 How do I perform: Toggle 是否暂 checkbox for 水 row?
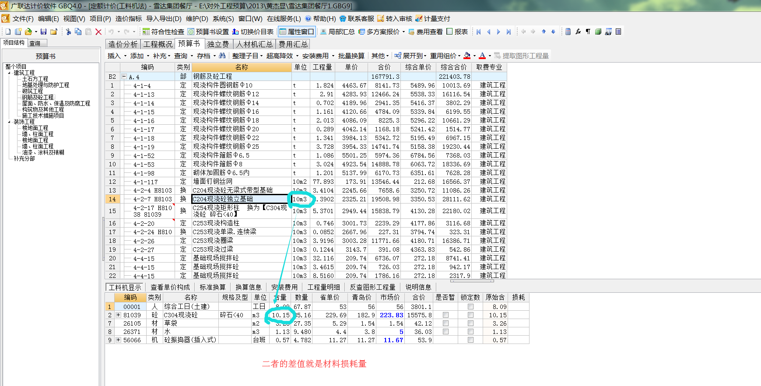[x=445, y=332]
